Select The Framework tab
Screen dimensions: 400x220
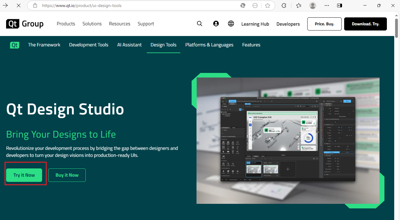44,45
